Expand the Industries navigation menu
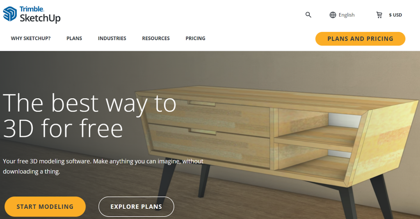 [x=112, y=38]
